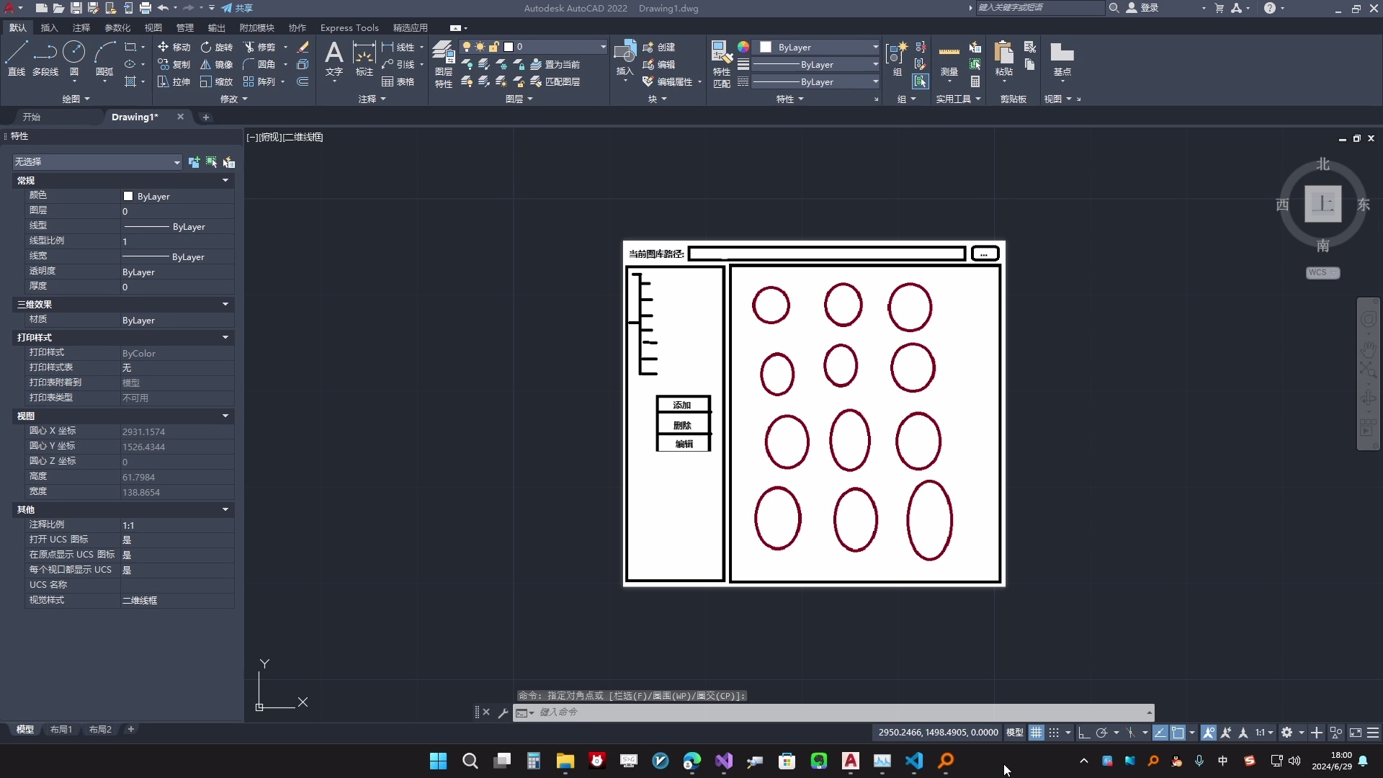Switch to the 布局1 layout tab
The height and width of the screenshot is (778, 1383).
point(61,730)
